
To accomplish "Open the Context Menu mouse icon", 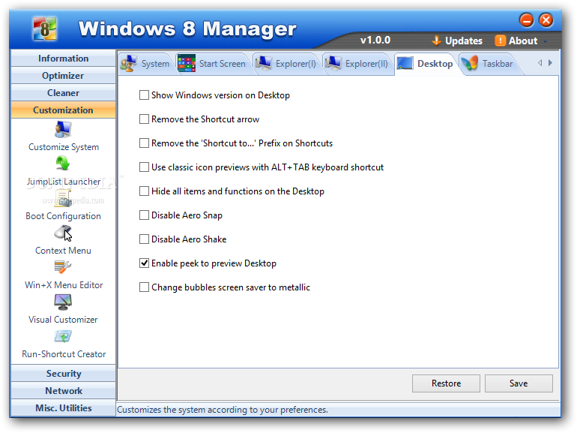I will pyautogui.click(x=63, y=233).
